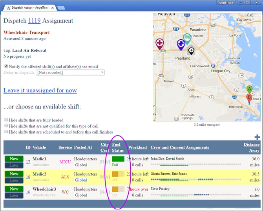Assign Medic1 with the Later button
Viewport: 263px width, 211px height.
[x=14, y=165]
